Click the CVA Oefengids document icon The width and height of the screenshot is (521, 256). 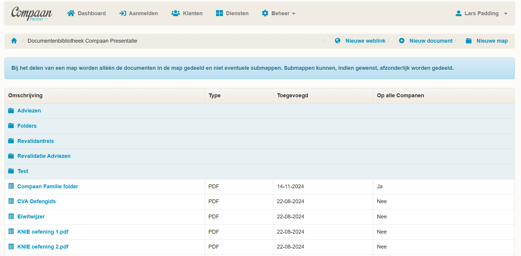click(x=11, y=201)
